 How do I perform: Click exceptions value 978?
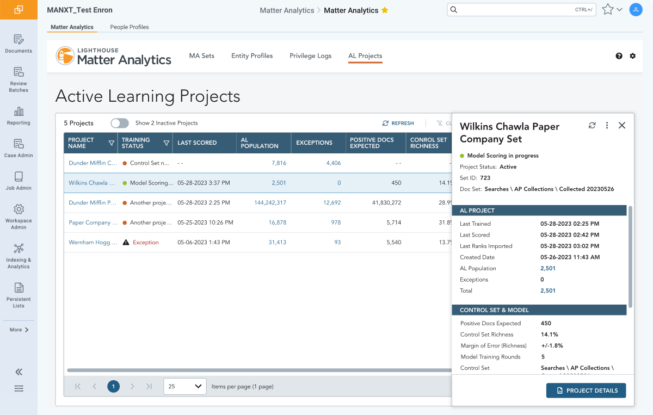click(336, 222)
